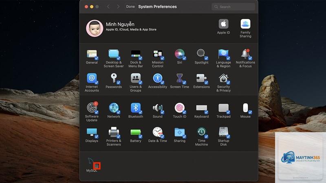Open Security & Privacy settings
This screenshot has height=183, width=326.
[223, 78]
